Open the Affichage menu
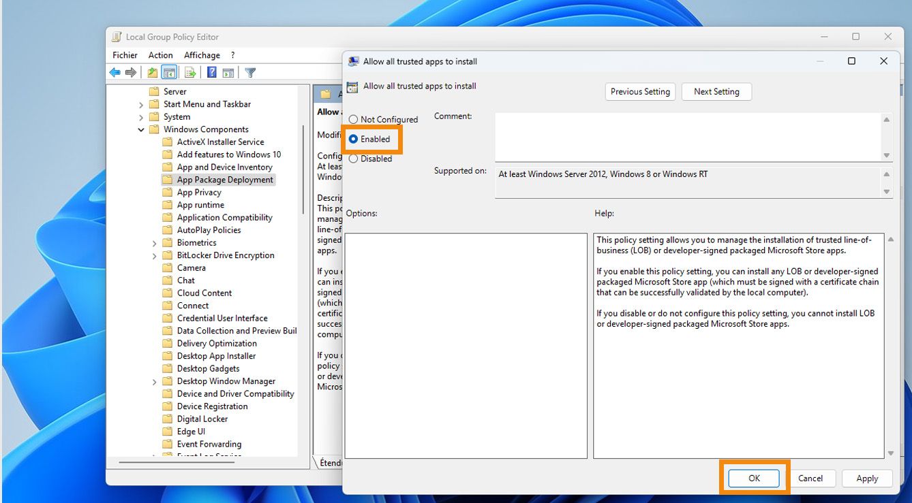This screenshot has width=912, height=503. click(202, 55)
